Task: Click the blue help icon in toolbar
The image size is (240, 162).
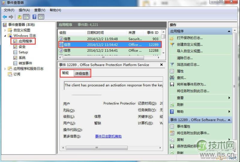Action: coord(34,17)
